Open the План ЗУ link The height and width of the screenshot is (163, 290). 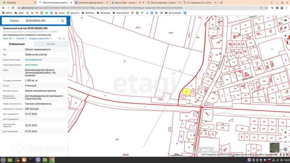[8, 38]
